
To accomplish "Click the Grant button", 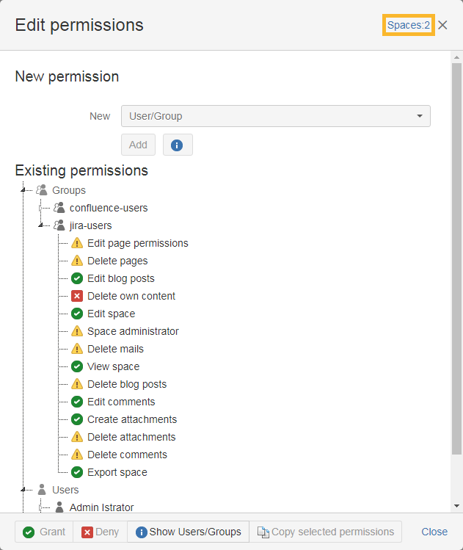I will coord(44,532).
